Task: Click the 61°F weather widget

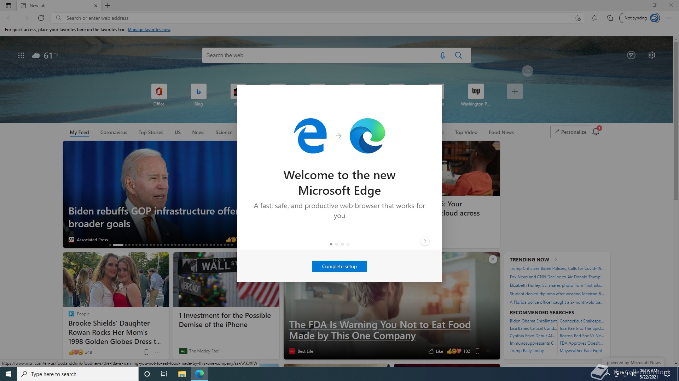Action: (x=46, y=55)
